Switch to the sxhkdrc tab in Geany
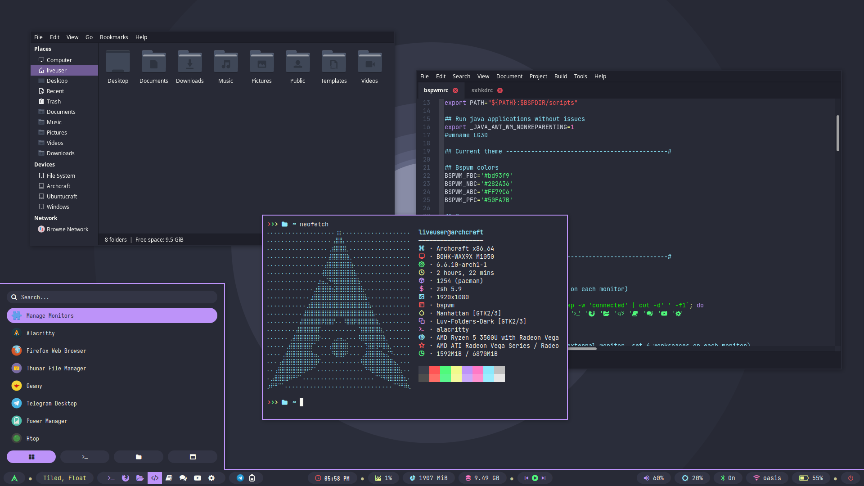Image resolution: width=864 pixels, height=486 pixels. coord(482,90)
